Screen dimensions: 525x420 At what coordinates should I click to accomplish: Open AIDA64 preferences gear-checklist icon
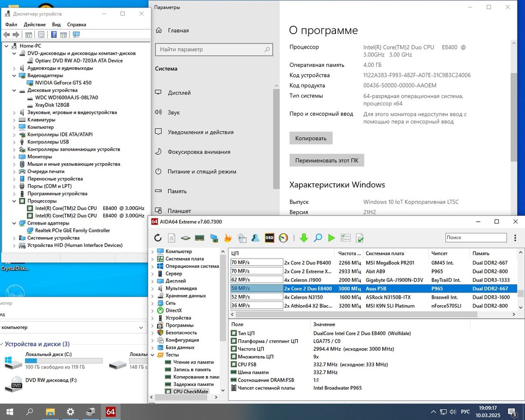point(242,238)
